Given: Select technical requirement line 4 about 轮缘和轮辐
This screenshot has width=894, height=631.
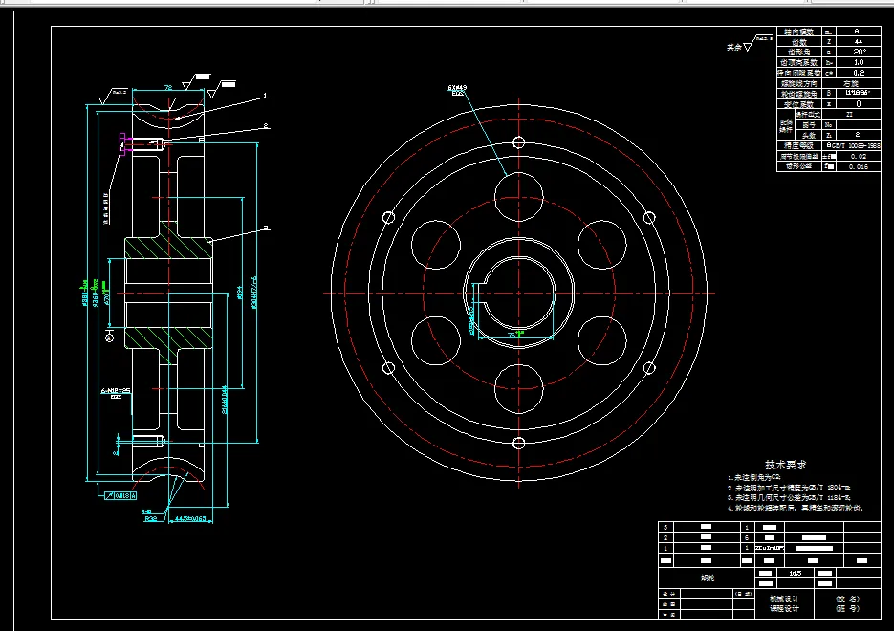Looking at the screenshot, I should pyautogui.click(x=796, y=508).
